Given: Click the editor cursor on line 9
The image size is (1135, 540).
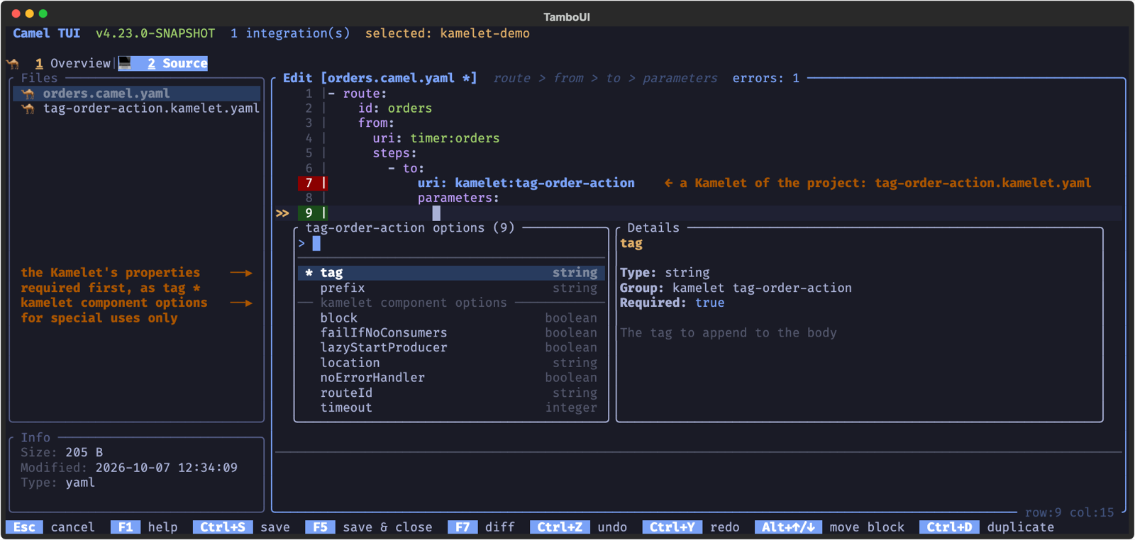Looking at the screenshot, I should pyautogui.click(x=436, y=213).
